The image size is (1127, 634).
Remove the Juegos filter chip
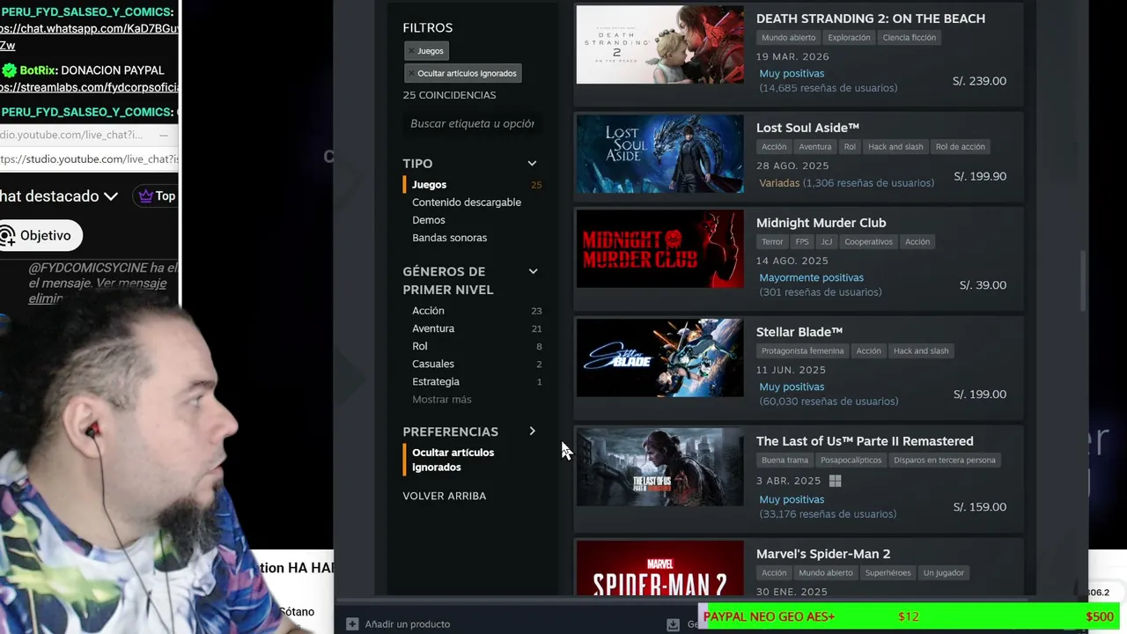[x=411, y=51]
